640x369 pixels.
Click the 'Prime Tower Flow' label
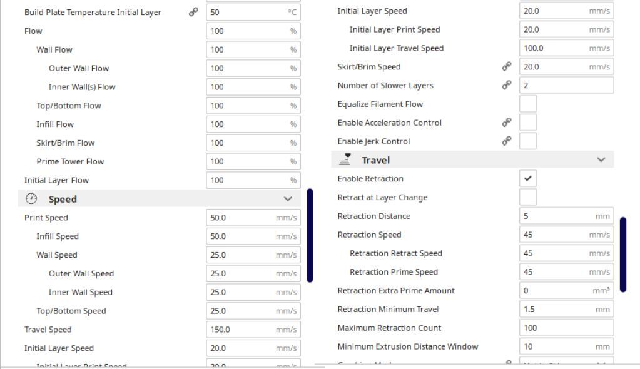(x=70, y=161)
